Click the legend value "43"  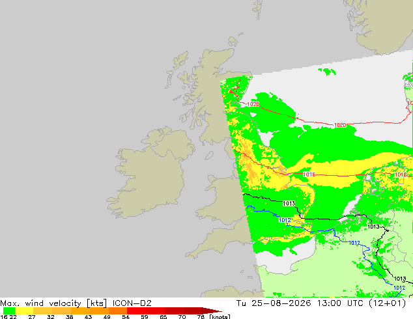88,316
